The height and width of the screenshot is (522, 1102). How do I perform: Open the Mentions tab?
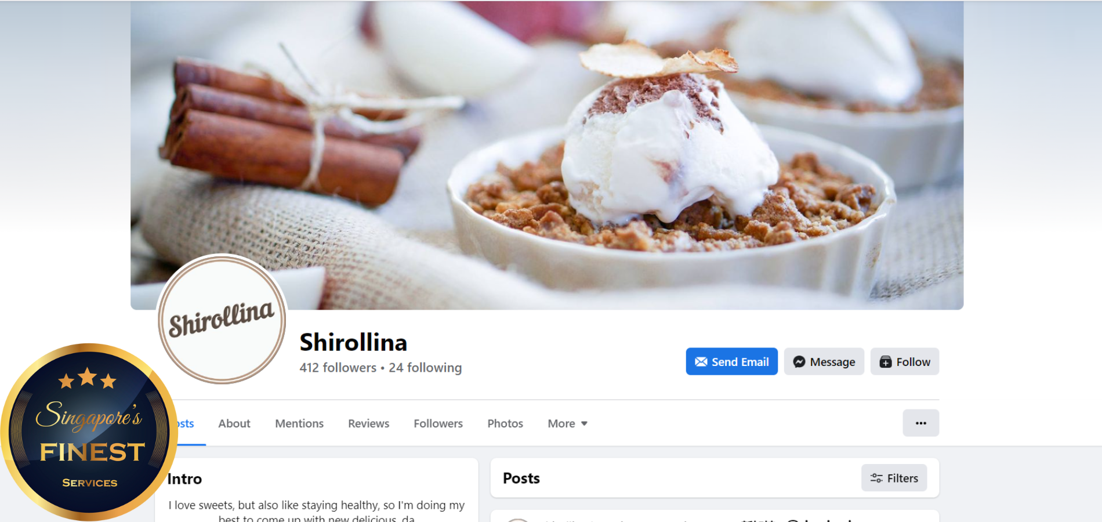click(x=299, y=423)
